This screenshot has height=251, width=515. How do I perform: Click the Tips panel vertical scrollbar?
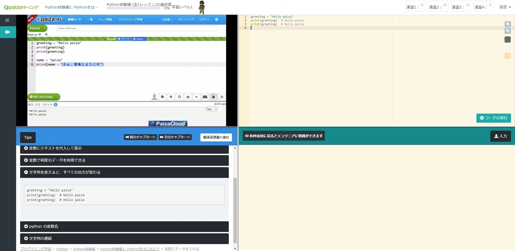pos(235,211)
